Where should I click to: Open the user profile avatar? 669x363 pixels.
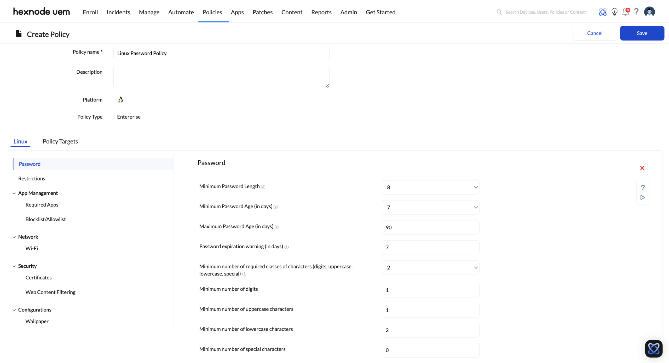[x=649, y=12]
